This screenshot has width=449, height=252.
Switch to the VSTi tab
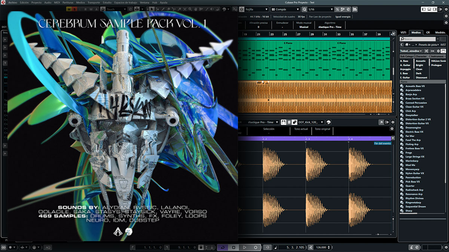[403, 32]
